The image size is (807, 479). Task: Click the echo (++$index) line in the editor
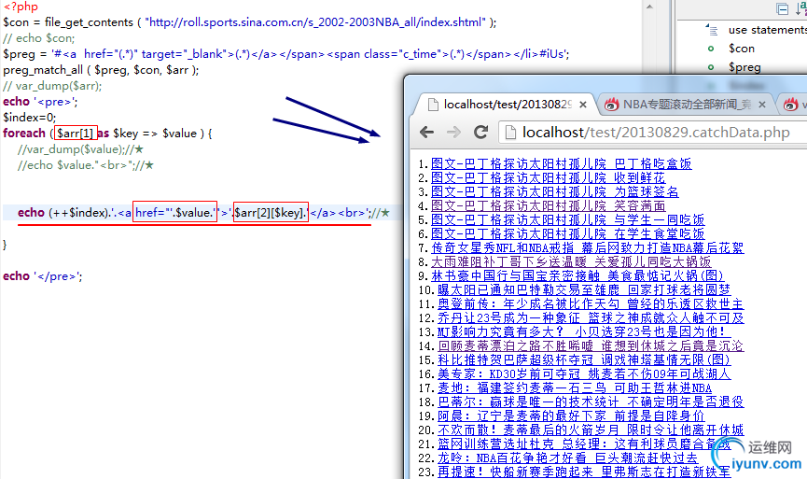[203, 213]
